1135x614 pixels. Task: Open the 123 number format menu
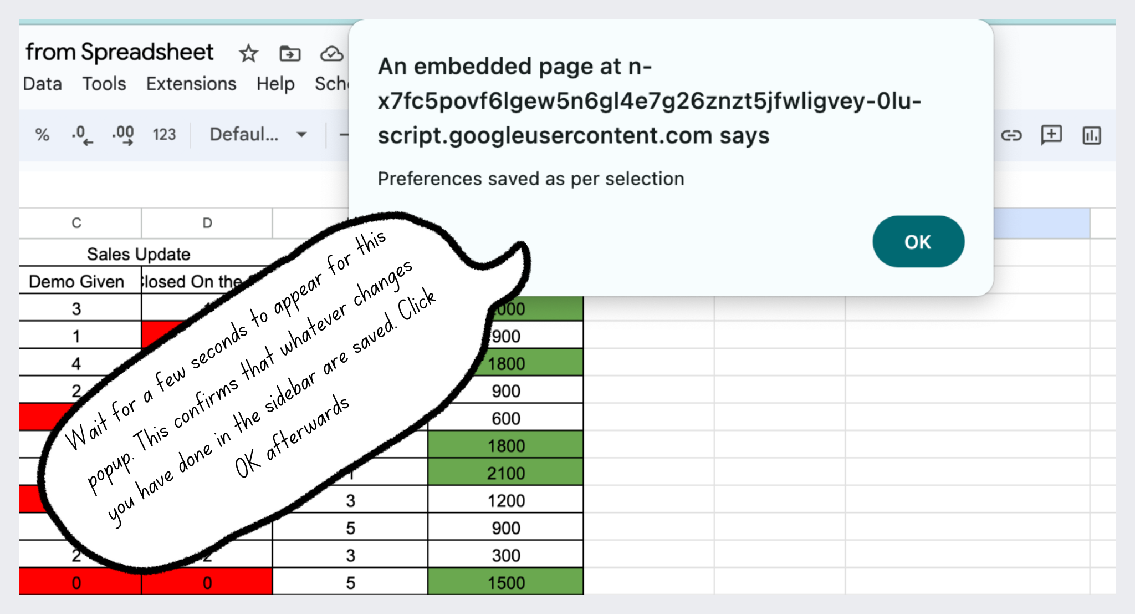[x=164, y=135]
